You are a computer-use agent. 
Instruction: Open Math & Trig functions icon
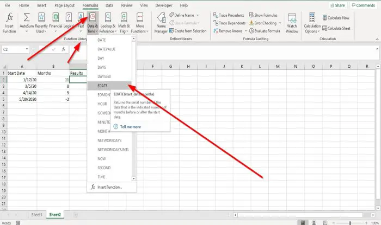124,17
